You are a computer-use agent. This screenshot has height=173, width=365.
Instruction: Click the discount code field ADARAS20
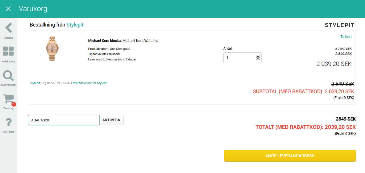pos(64,120)
